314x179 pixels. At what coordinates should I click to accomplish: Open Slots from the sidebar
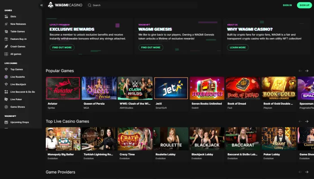(x=13, y=17)
